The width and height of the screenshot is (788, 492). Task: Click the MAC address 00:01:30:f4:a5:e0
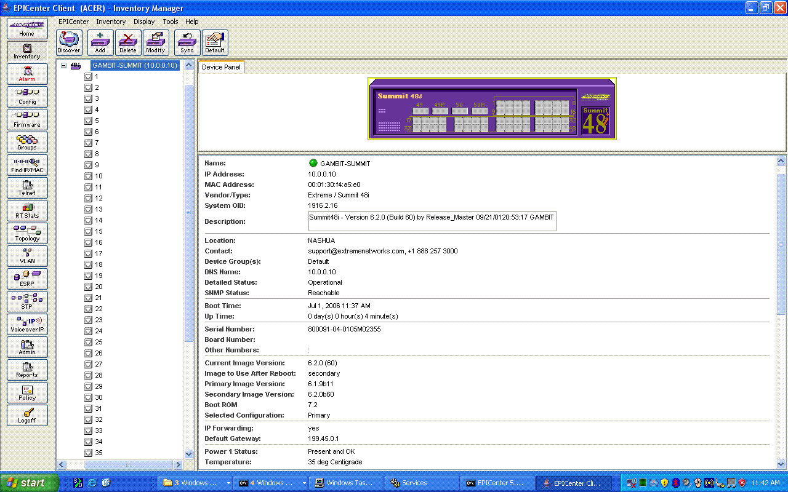pyautogui.click(x=334, y=184)
